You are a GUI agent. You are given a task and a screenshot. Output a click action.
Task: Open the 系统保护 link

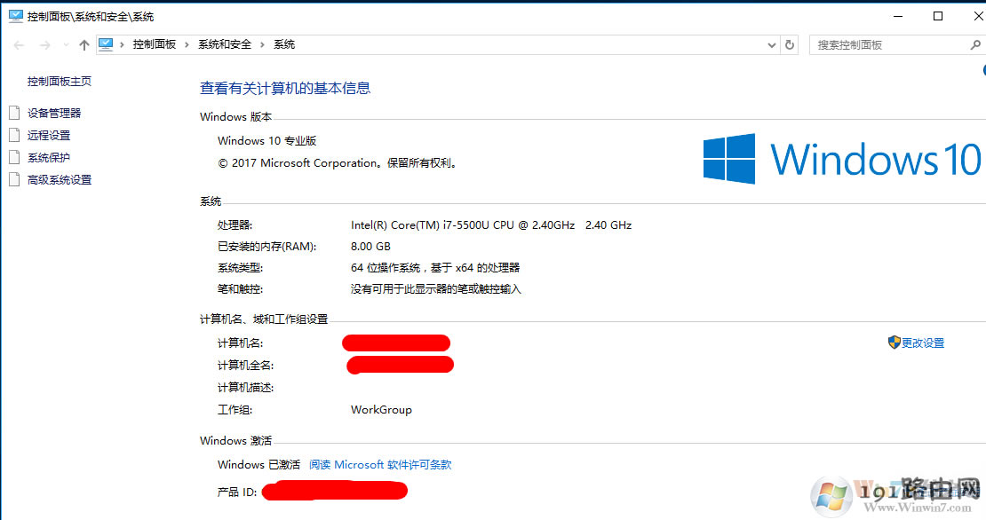[49, 158]
